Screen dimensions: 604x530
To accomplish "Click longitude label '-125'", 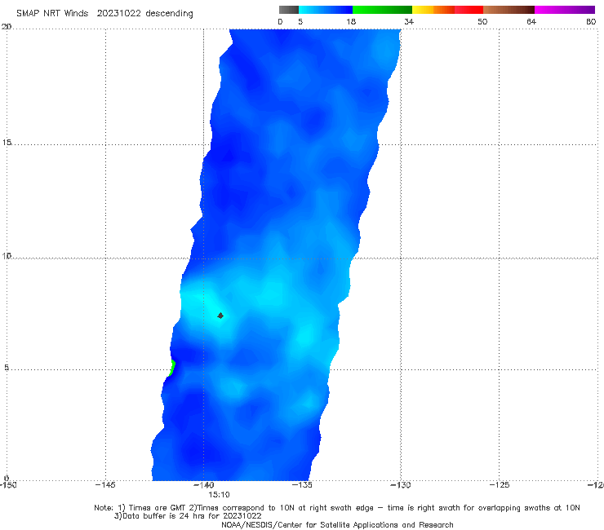I will (x=499, y=485).
